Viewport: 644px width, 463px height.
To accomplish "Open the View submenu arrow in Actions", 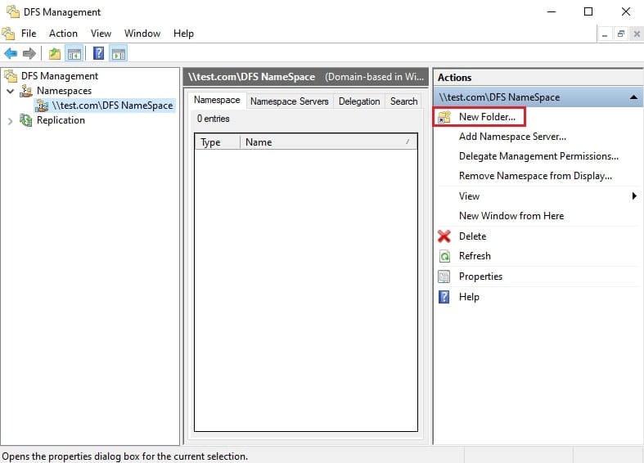I will pos(634,196).
